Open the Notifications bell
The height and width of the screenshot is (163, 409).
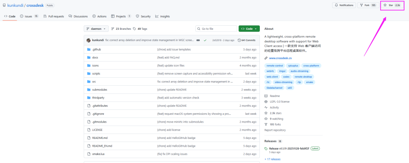[x=336, y=5]
